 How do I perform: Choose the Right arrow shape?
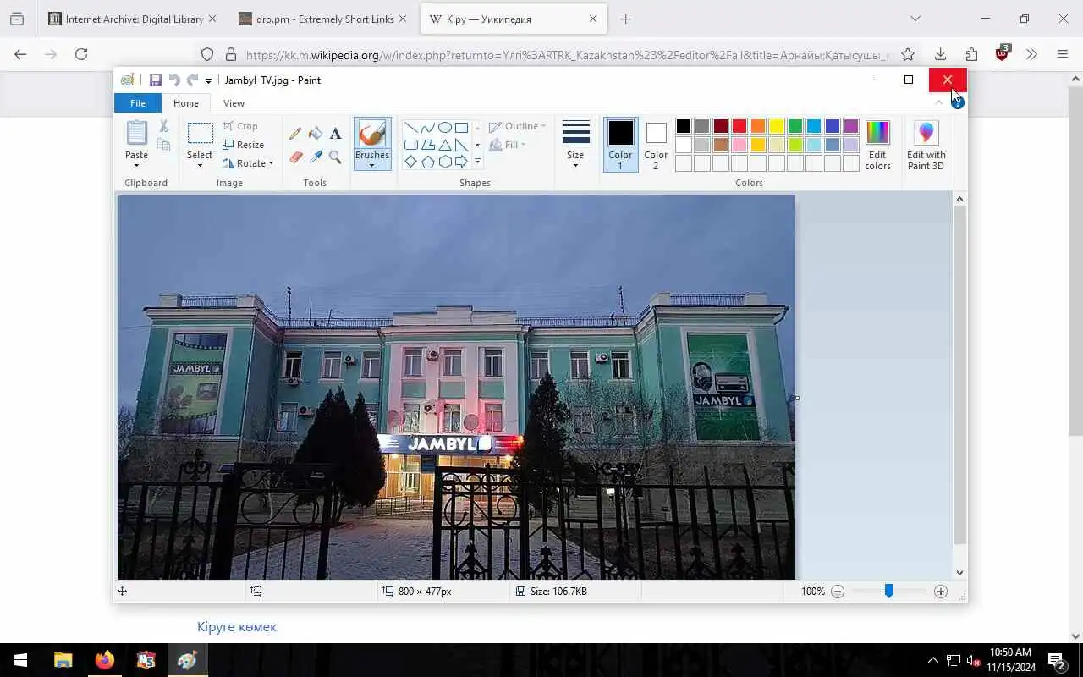click(461, 162)
